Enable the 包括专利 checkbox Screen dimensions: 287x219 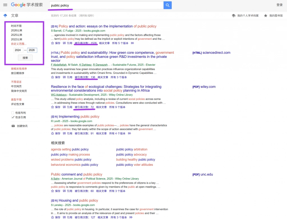[x=13, y=113]
